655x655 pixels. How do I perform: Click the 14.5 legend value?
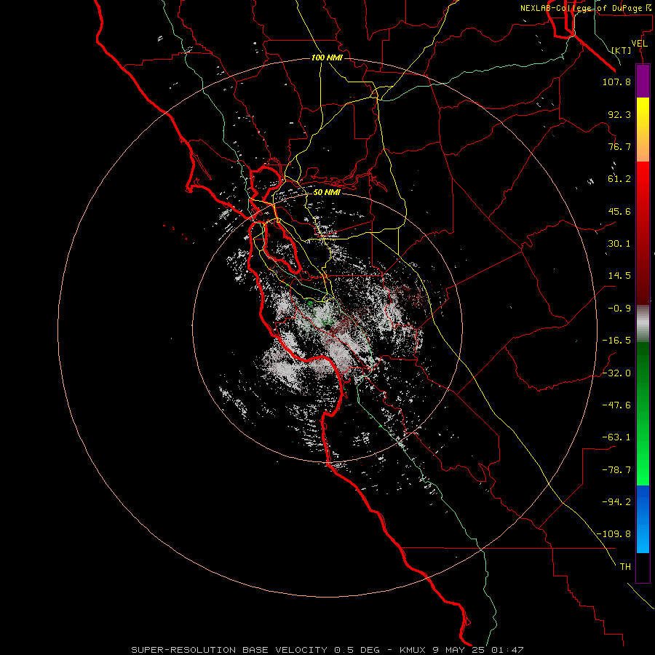point(619,276)
